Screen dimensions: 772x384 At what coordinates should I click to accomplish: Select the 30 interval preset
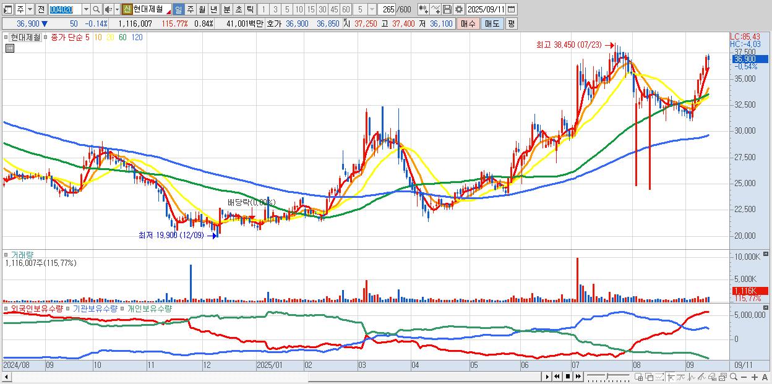click(322, 9)
